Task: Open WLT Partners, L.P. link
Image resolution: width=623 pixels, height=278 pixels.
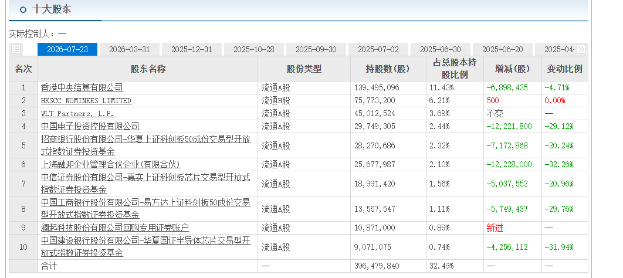Action: [78, 114]
